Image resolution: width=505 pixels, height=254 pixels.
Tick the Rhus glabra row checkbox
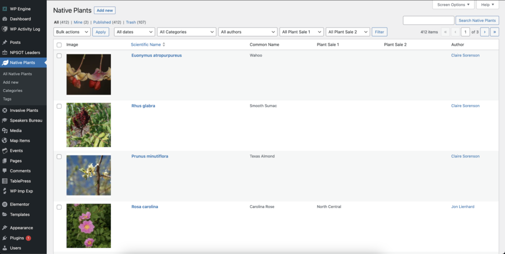pos(59,106)
